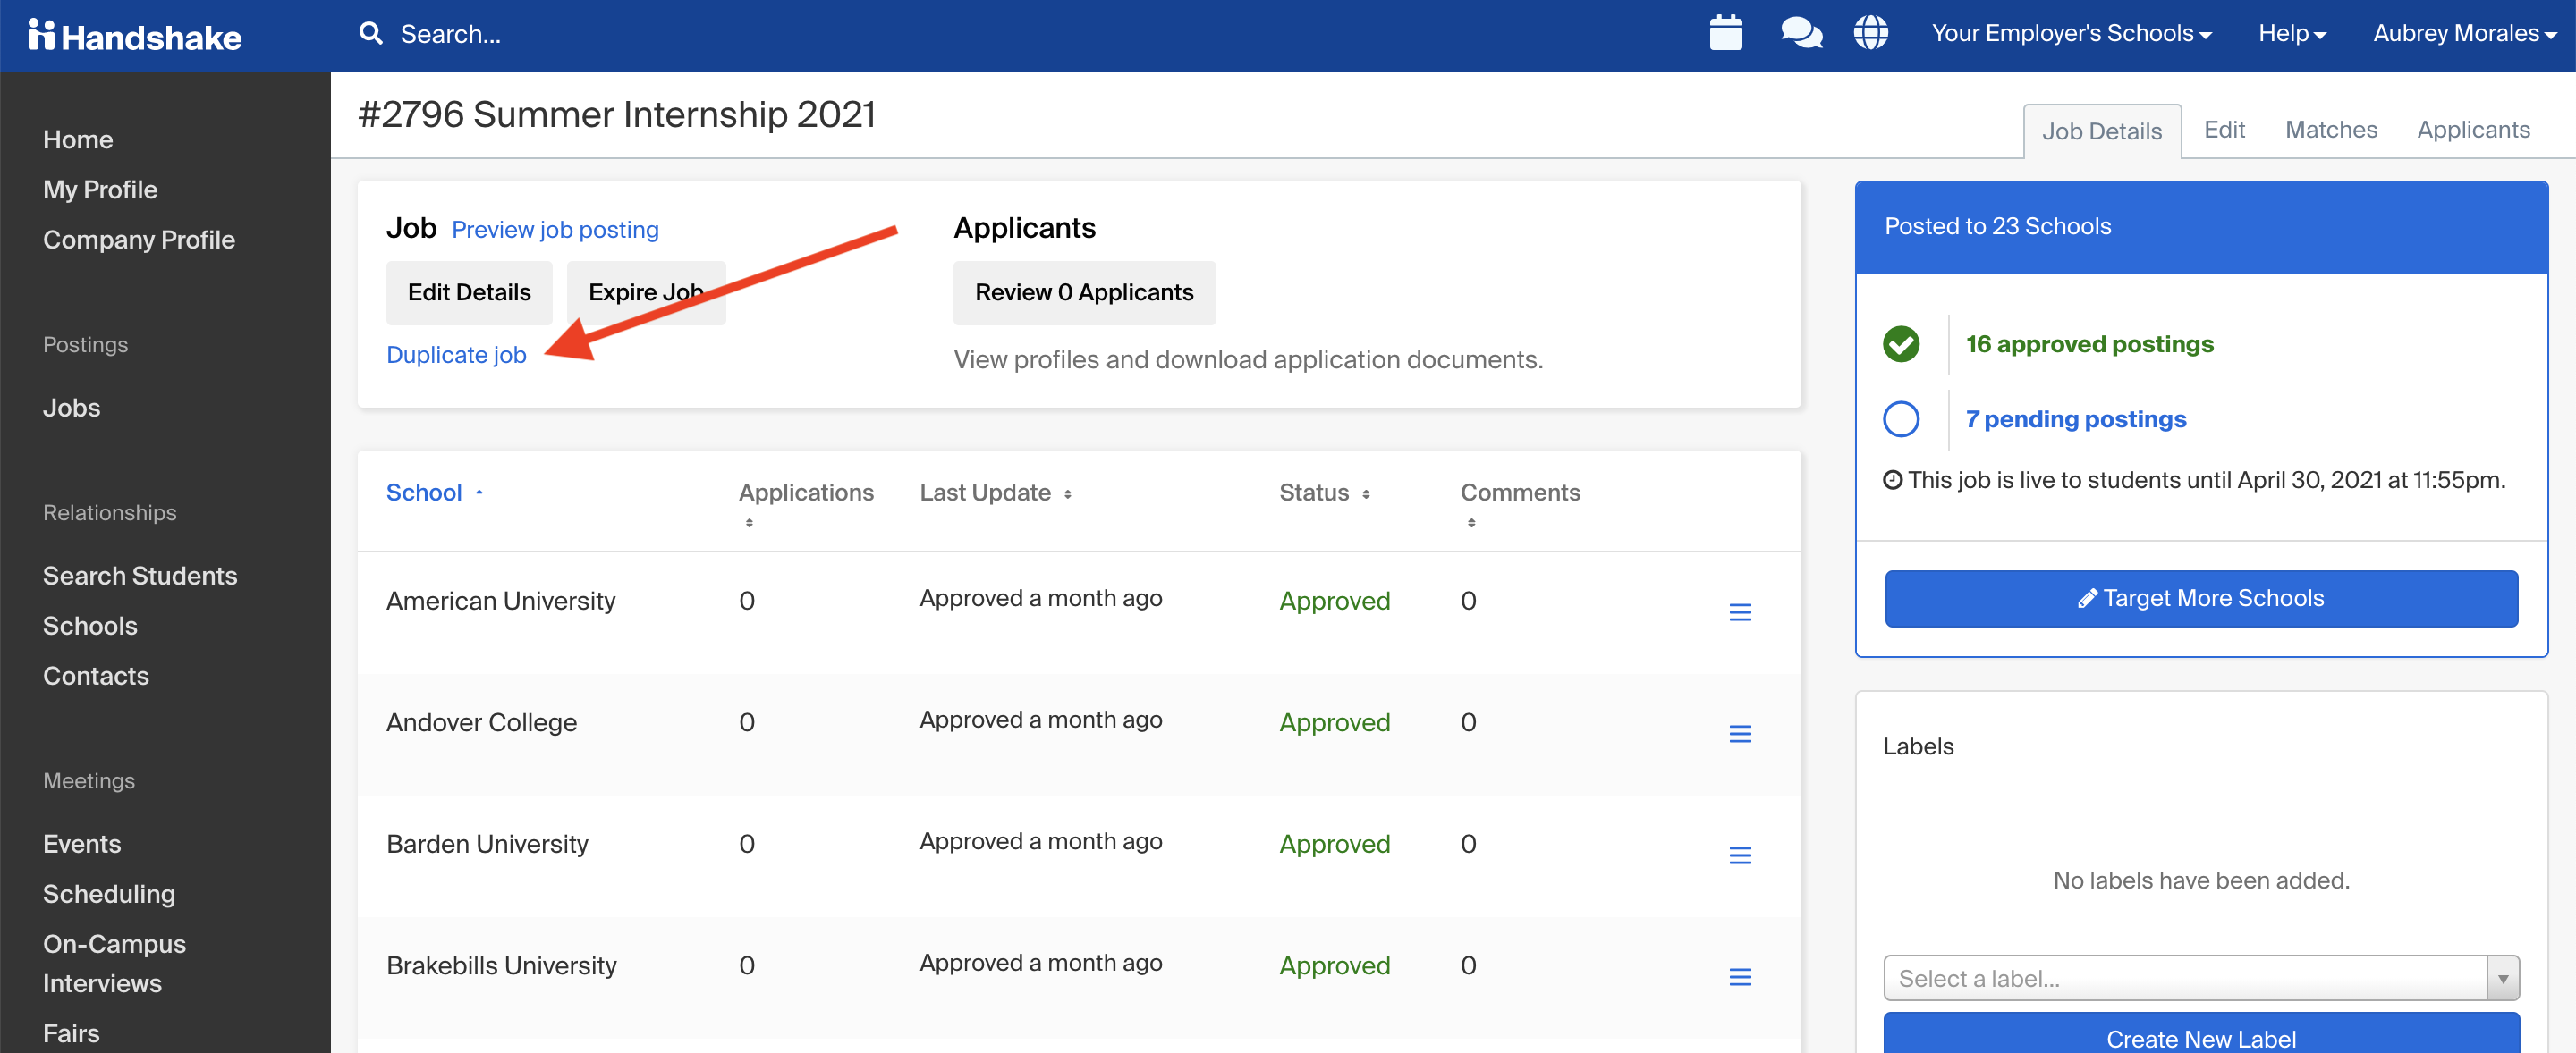Click the globe icon in the navigation bar
Image resolution: width=2576 pixels, height=1053 pixels.
(x=1871, y=33)
